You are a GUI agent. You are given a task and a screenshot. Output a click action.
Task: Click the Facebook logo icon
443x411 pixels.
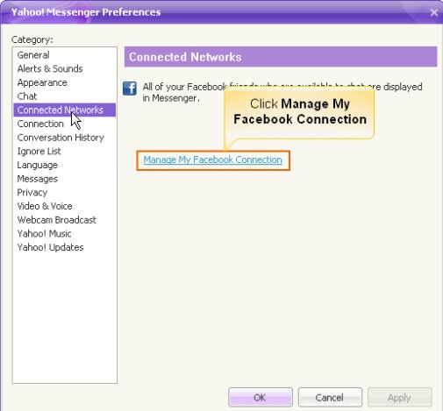[x=130, y=89]
